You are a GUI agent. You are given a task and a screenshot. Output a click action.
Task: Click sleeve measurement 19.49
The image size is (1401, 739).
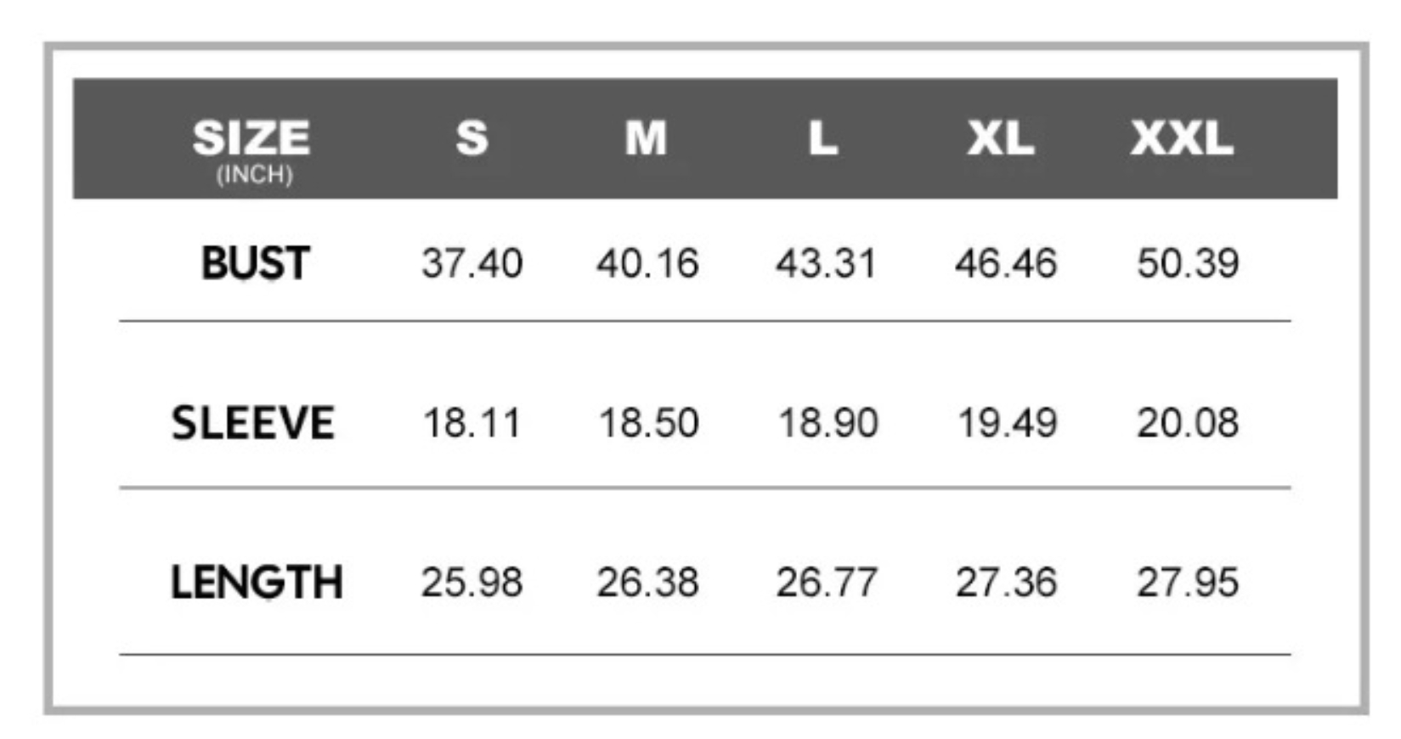[x=1007, y=422]
